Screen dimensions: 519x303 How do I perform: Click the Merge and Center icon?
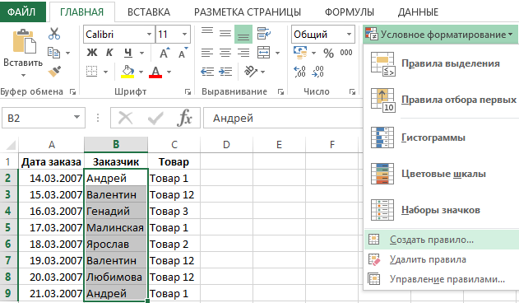264,53
